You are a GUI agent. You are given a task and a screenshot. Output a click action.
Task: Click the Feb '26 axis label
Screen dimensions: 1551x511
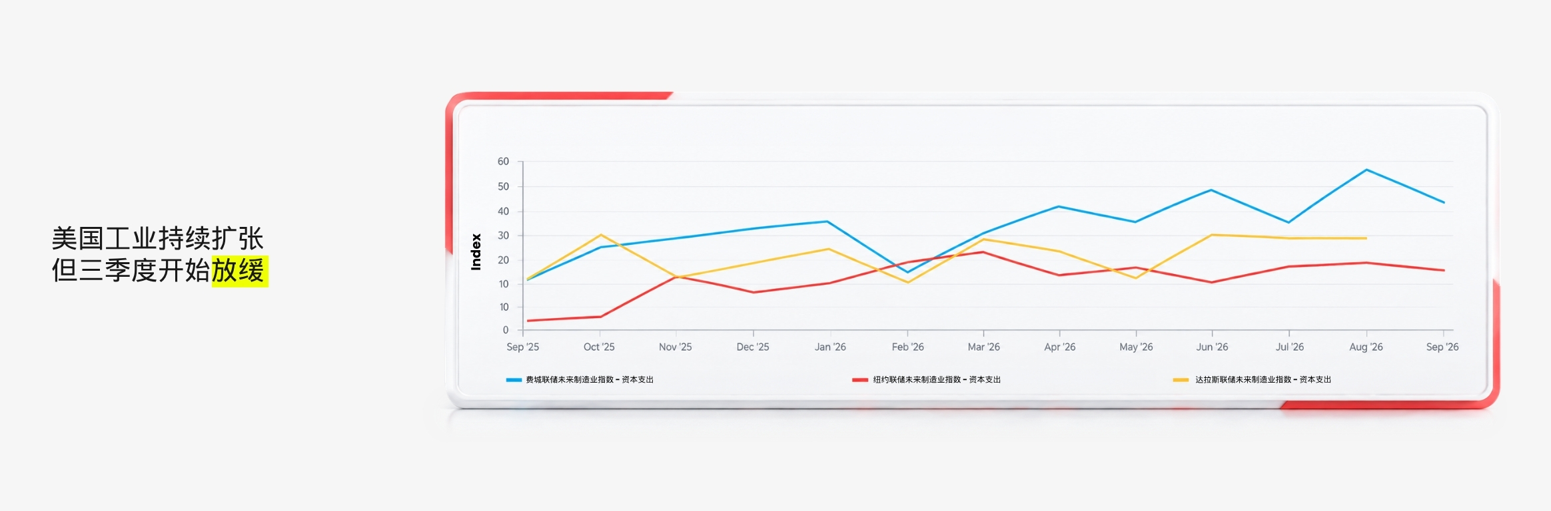coord(907,347)
